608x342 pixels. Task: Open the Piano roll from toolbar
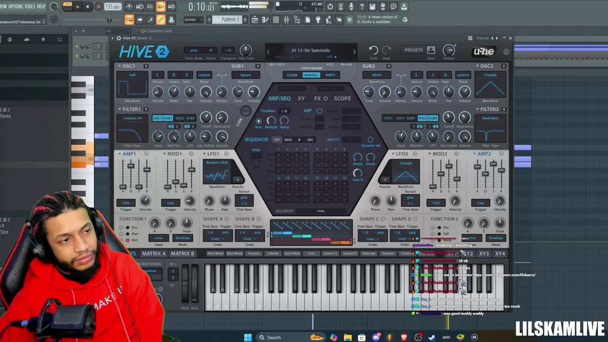point(265,19)
